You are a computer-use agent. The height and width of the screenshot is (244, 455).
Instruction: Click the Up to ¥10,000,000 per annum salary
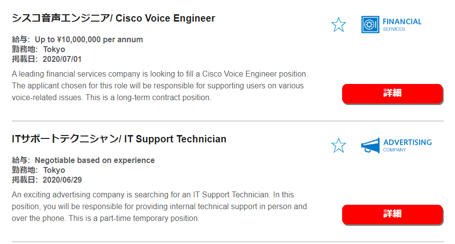[89, 39]
